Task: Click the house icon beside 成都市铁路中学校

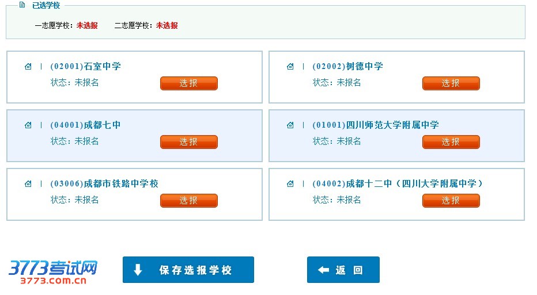Action: pyautogui.click(x=28, y=183)
